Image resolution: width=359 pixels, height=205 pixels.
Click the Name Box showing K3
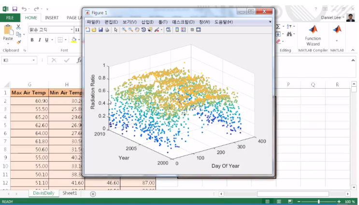16,60
